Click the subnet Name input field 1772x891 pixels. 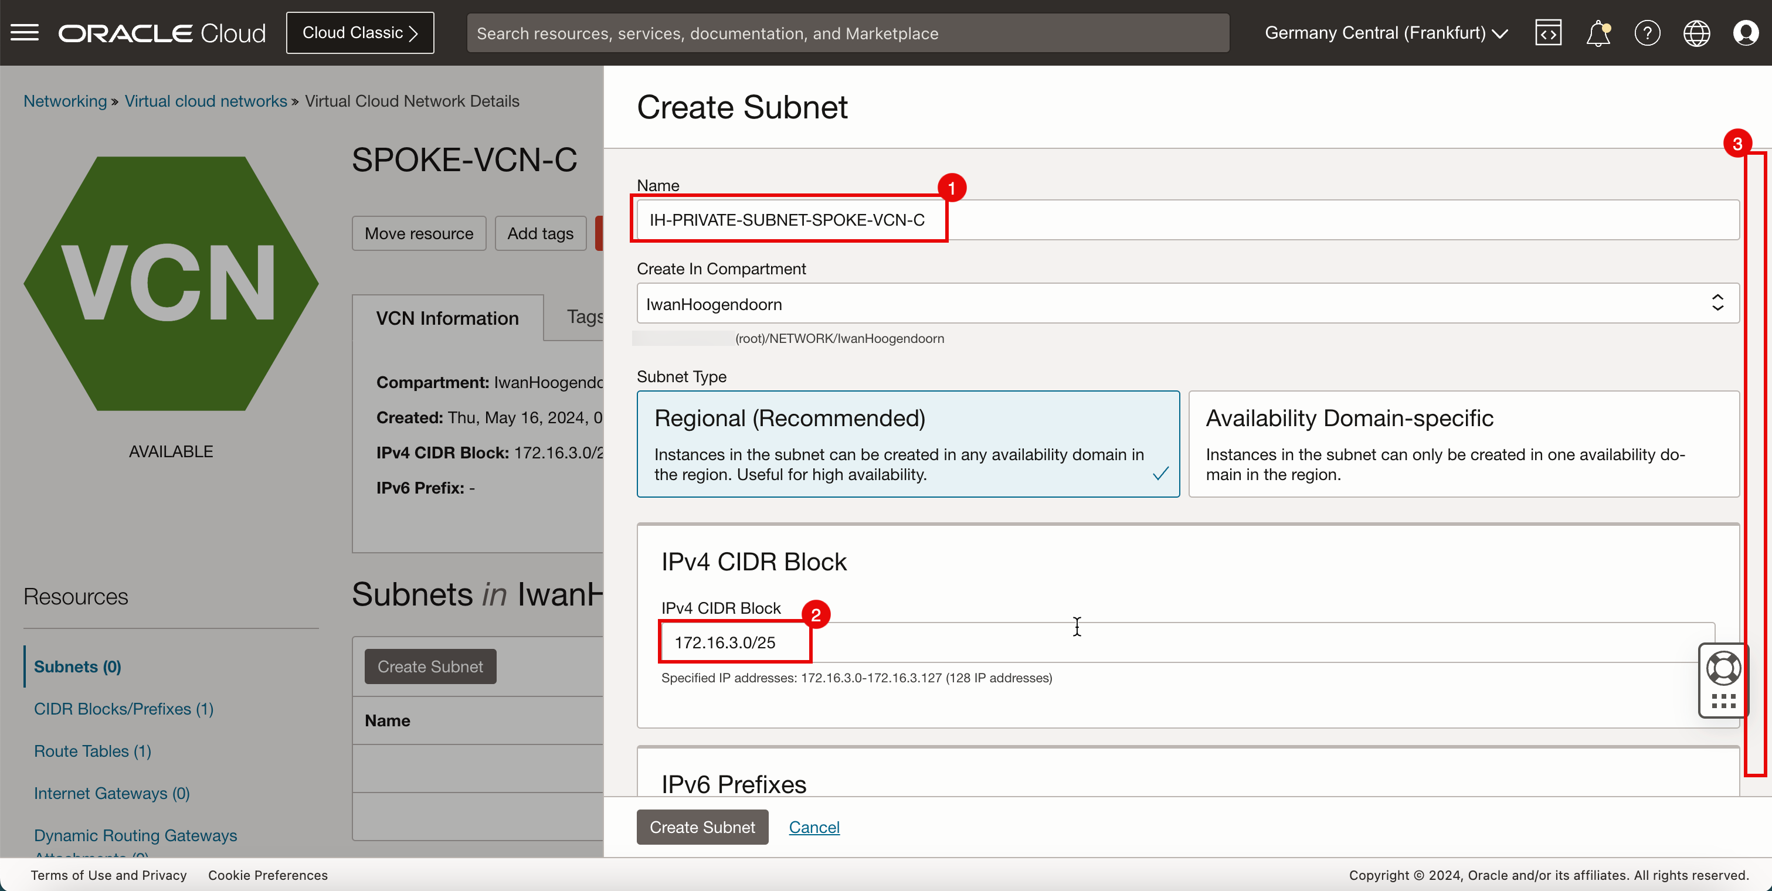(1187, 220)
